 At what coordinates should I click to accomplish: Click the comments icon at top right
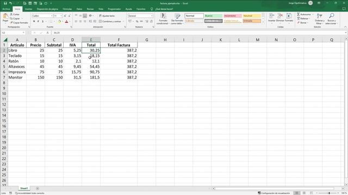[344, 9]
